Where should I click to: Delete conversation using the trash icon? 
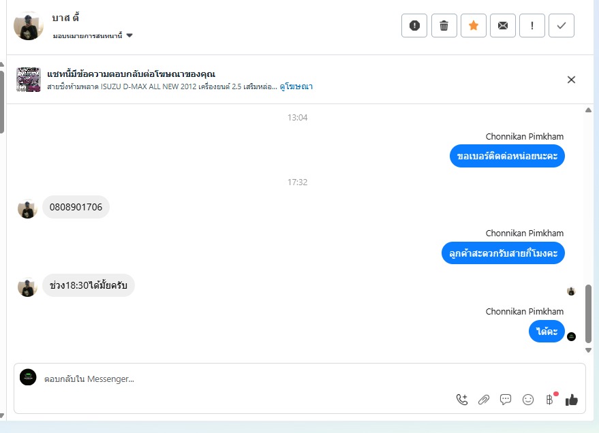pyautogui.click(x=444, y=26)
